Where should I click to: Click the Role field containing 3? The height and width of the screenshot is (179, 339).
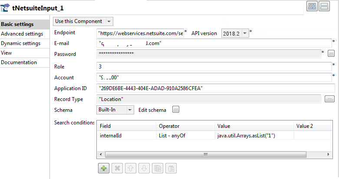(x=214, y=66)
